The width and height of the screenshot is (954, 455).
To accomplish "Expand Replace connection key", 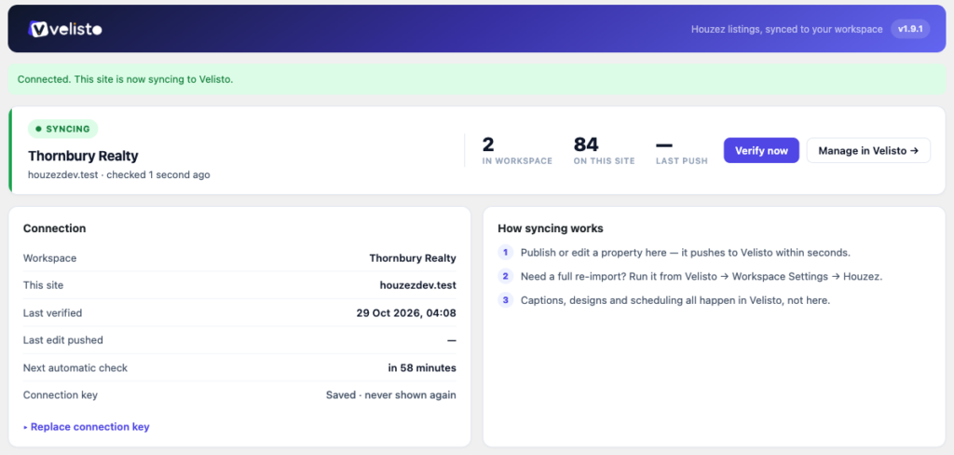I will pos(87,426).
